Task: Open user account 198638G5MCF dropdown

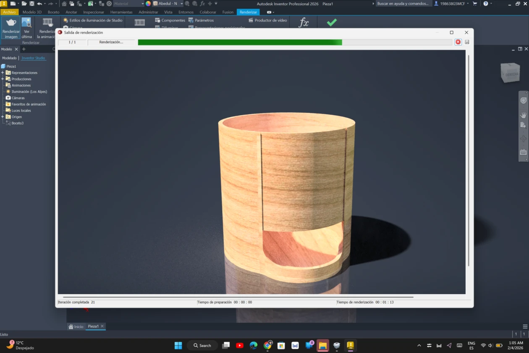Action: [x=452, y=3]
